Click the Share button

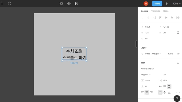[x=157, y=4]
